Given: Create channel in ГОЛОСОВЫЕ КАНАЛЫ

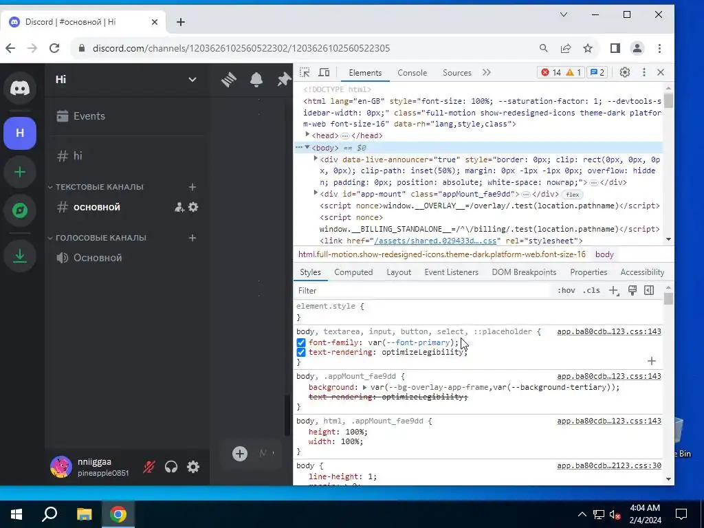Looking at the screenshot, I should pyautogui.click(x=192, y=237).
